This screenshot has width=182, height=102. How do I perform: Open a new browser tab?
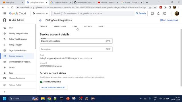(147, 3)
